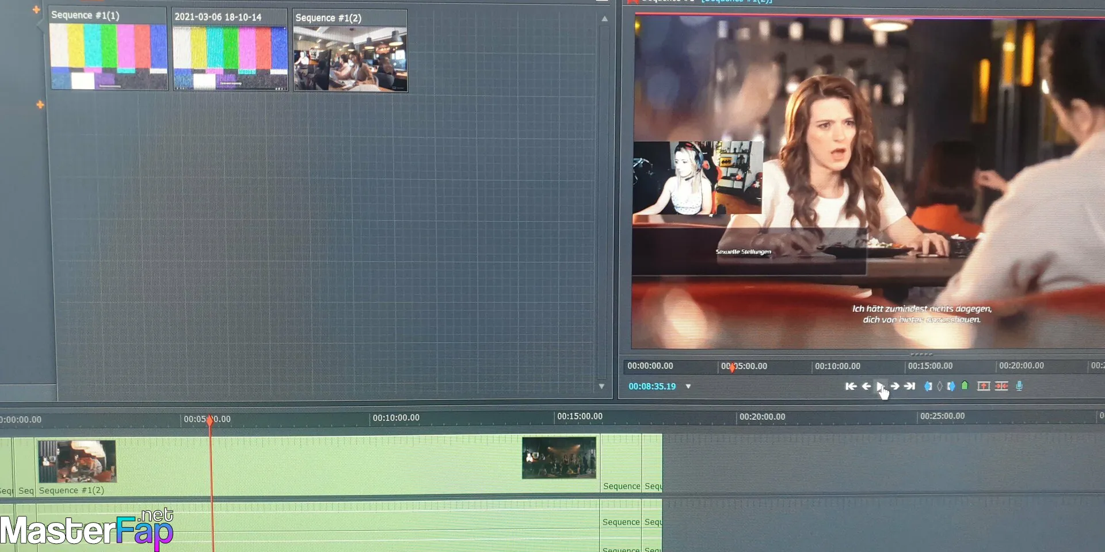Select the 'Sequence' segment after the long video clip

click(x=621, y=463)
